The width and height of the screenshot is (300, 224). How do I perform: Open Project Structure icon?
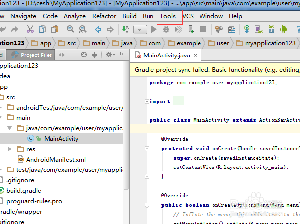(x=231, y=29)
